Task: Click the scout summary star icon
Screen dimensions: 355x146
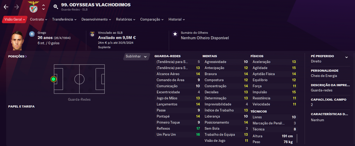Action: click(x=175, y=34)
